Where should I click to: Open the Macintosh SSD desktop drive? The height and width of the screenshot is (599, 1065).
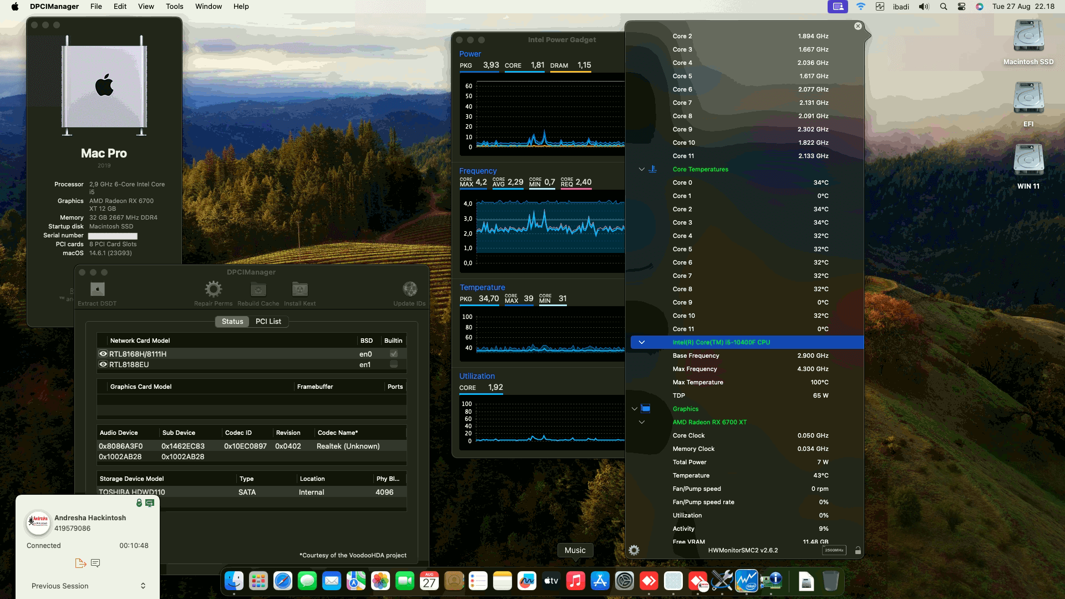1028,42
